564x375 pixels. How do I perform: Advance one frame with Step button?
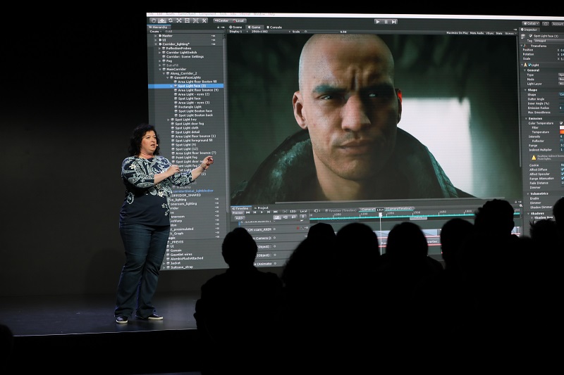[x=394, y=22]
